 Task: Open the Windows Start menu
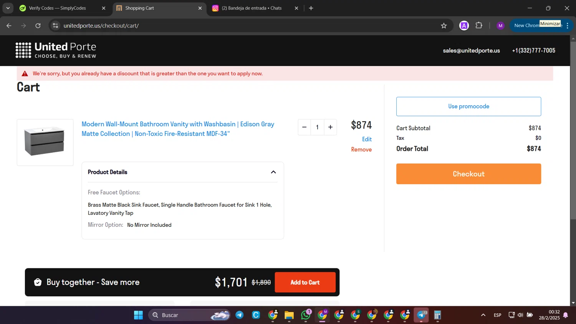(138, 315)
